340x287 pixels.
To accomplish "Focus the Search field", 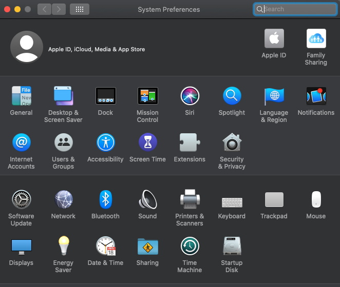I will tap(295, 9).
